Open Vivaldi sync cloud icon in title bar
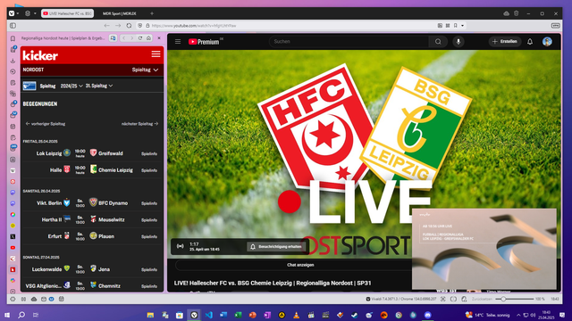 pos(506,13)
